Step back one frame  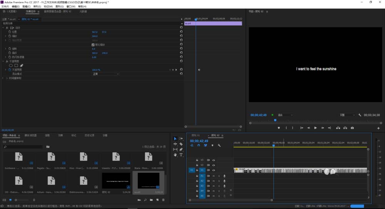pos(309,128)
